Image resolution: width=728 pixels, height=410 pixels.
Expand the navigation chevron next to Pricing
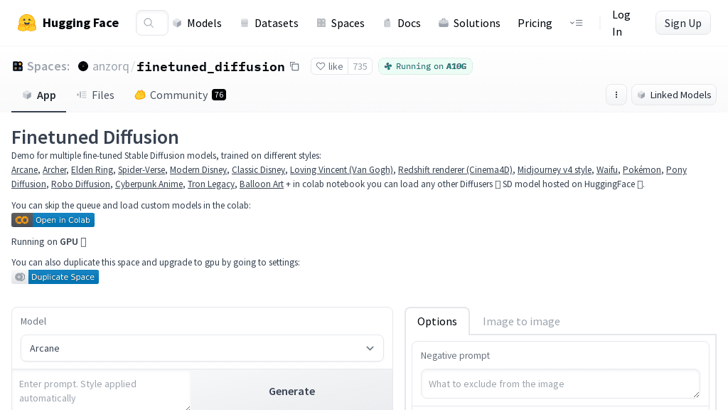pos(576,22)
